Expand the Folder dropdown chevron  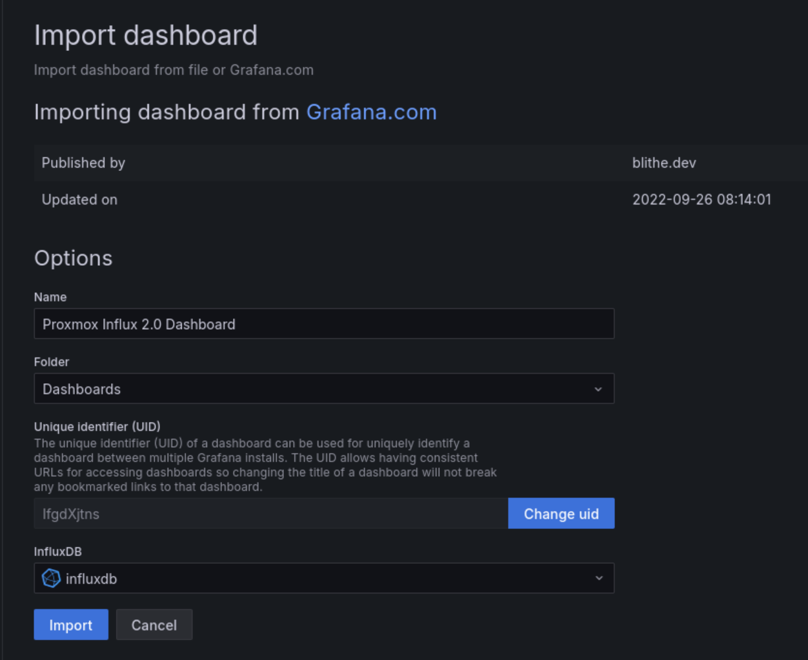pyautogui.click(x=598, y=389)
